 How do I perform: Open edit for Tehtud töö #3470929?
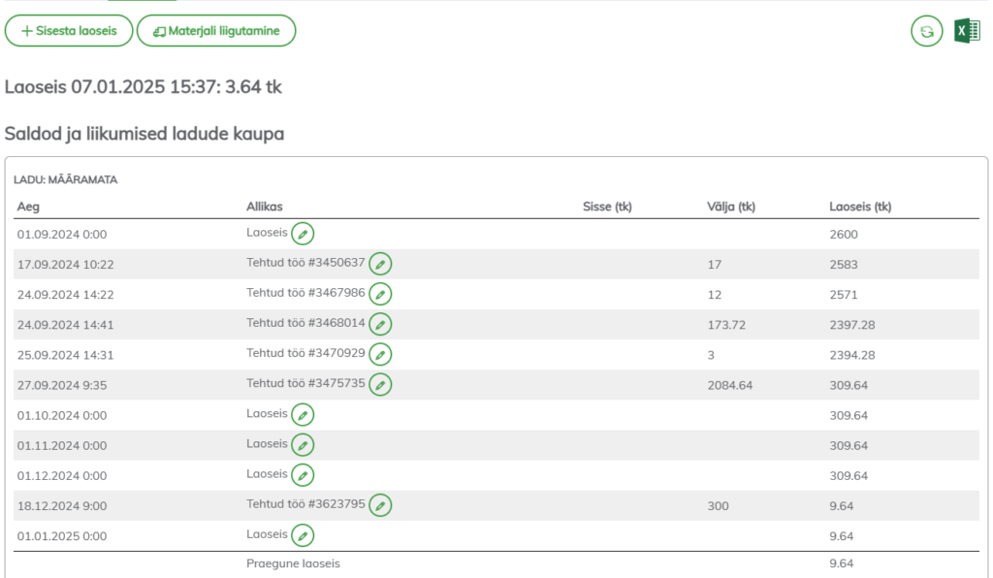tap(381, 355)
